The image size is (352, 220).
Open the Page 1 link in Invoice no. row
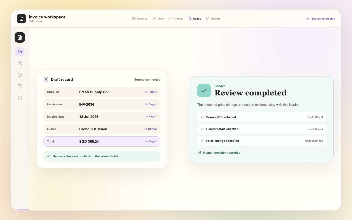pyautogui.click(x=151, y=104)
